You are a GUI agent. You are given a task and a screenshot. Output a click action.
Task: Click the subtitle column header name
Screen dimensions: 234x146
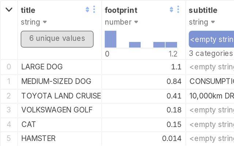pos(203,10)
